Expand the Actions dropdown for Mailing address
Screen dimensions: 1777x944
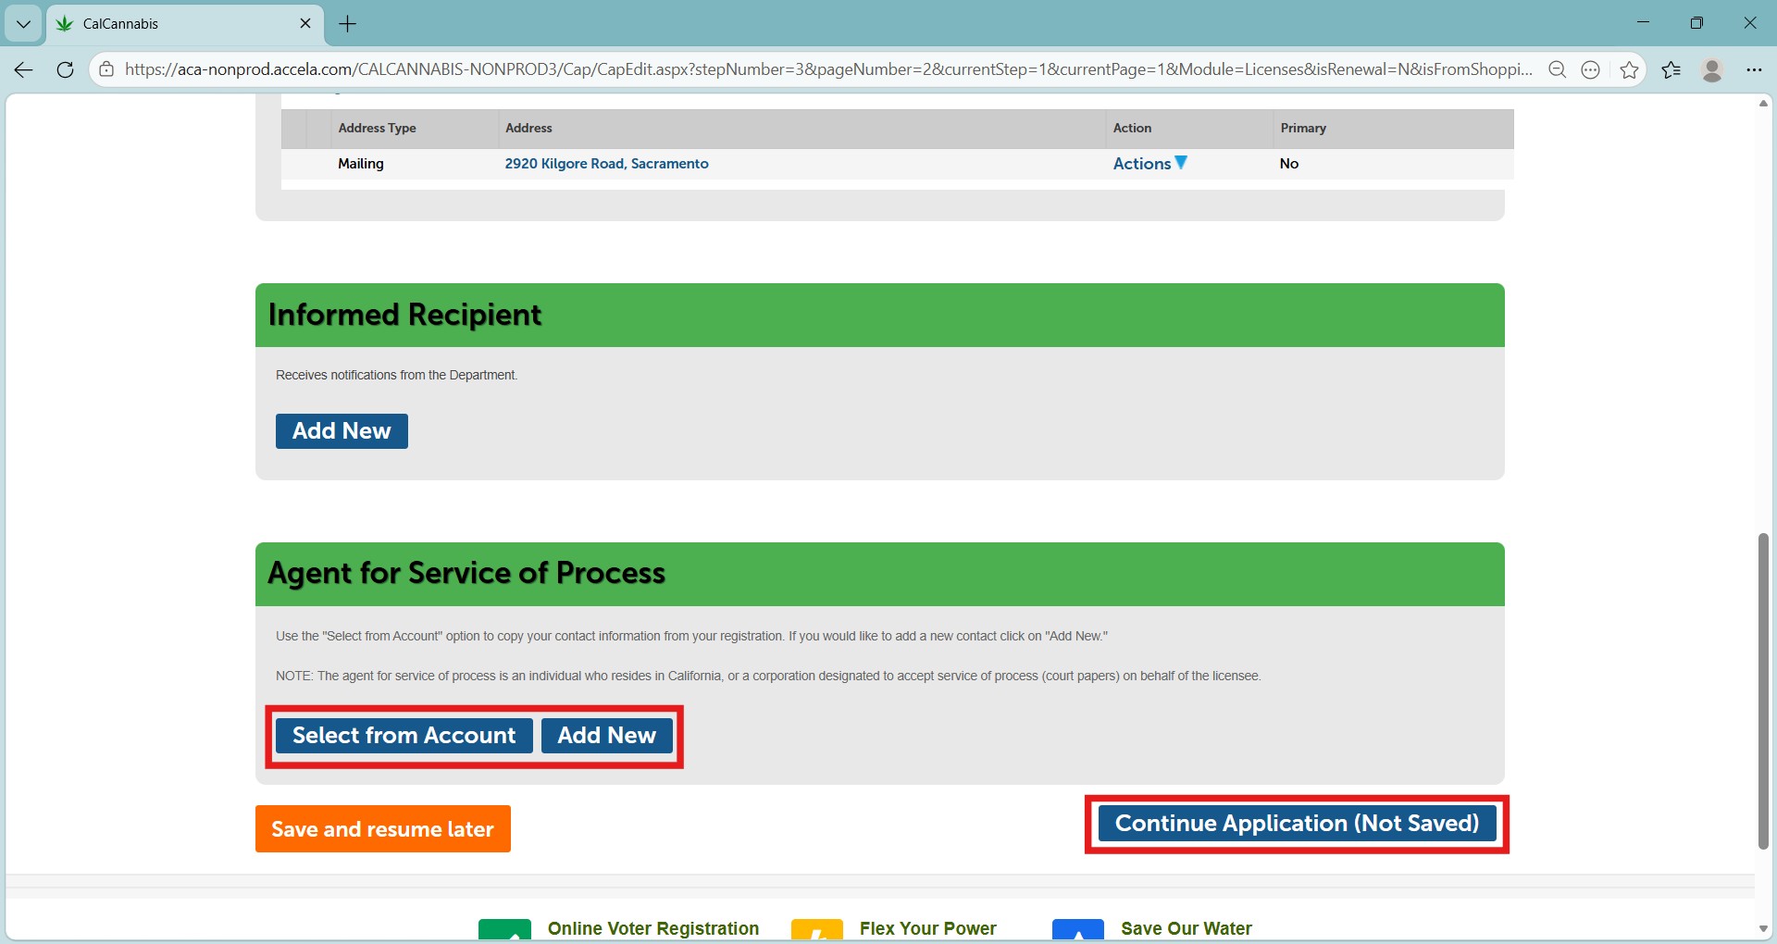tap(1150, 164)
